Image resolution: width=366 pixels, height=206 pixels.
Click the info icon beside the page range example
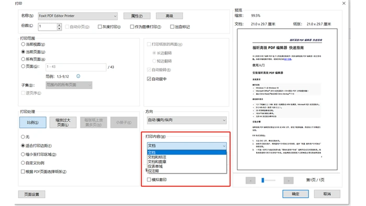click(x=78, y=76)
